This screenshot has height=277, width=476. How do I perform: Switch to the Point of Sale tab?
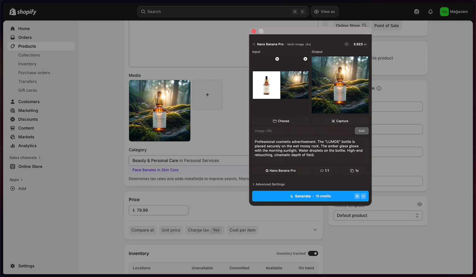(386, 25)
